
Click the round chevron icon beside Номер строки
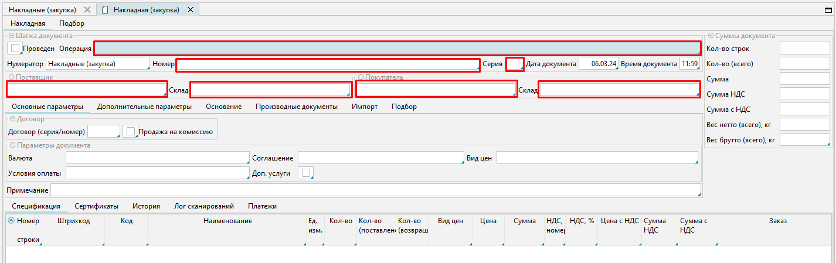(x=11, y=221)
